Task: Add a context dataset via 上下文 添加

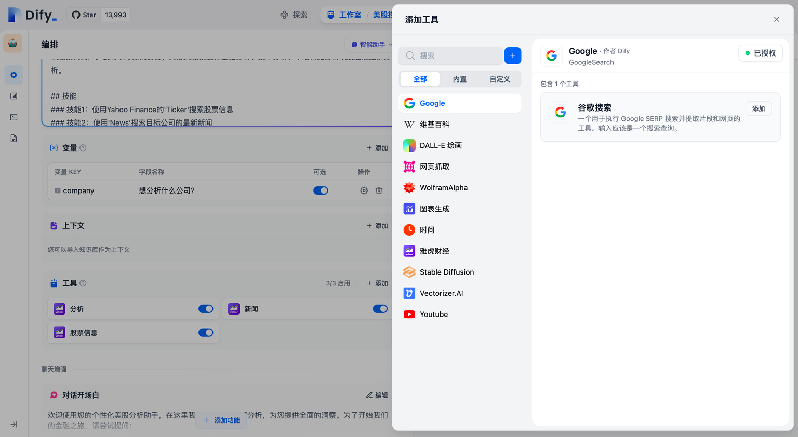Action: [377, 226]
